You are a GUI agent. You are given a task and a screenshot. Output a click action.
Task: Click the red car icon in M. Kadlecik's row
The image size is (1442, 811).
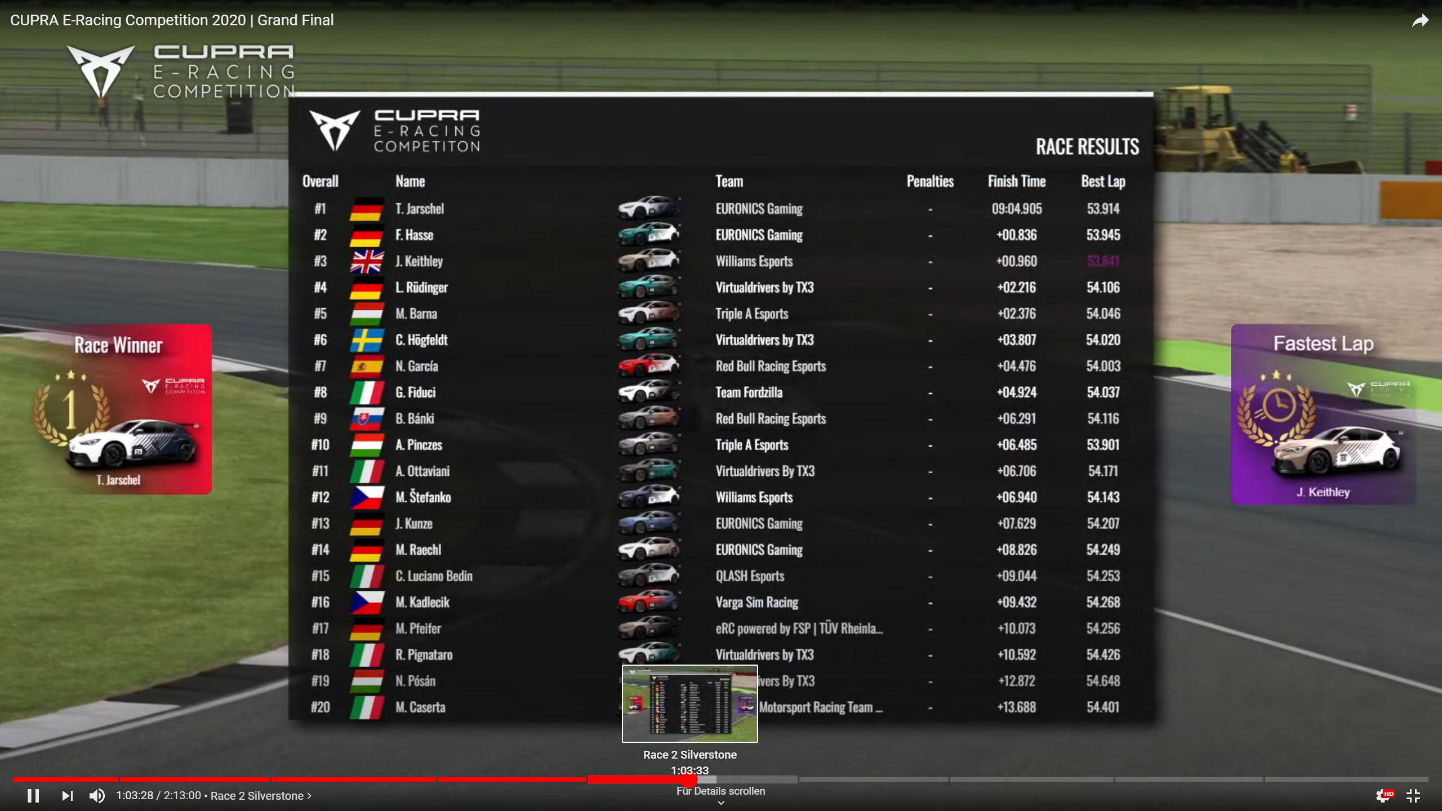point(648,601)
